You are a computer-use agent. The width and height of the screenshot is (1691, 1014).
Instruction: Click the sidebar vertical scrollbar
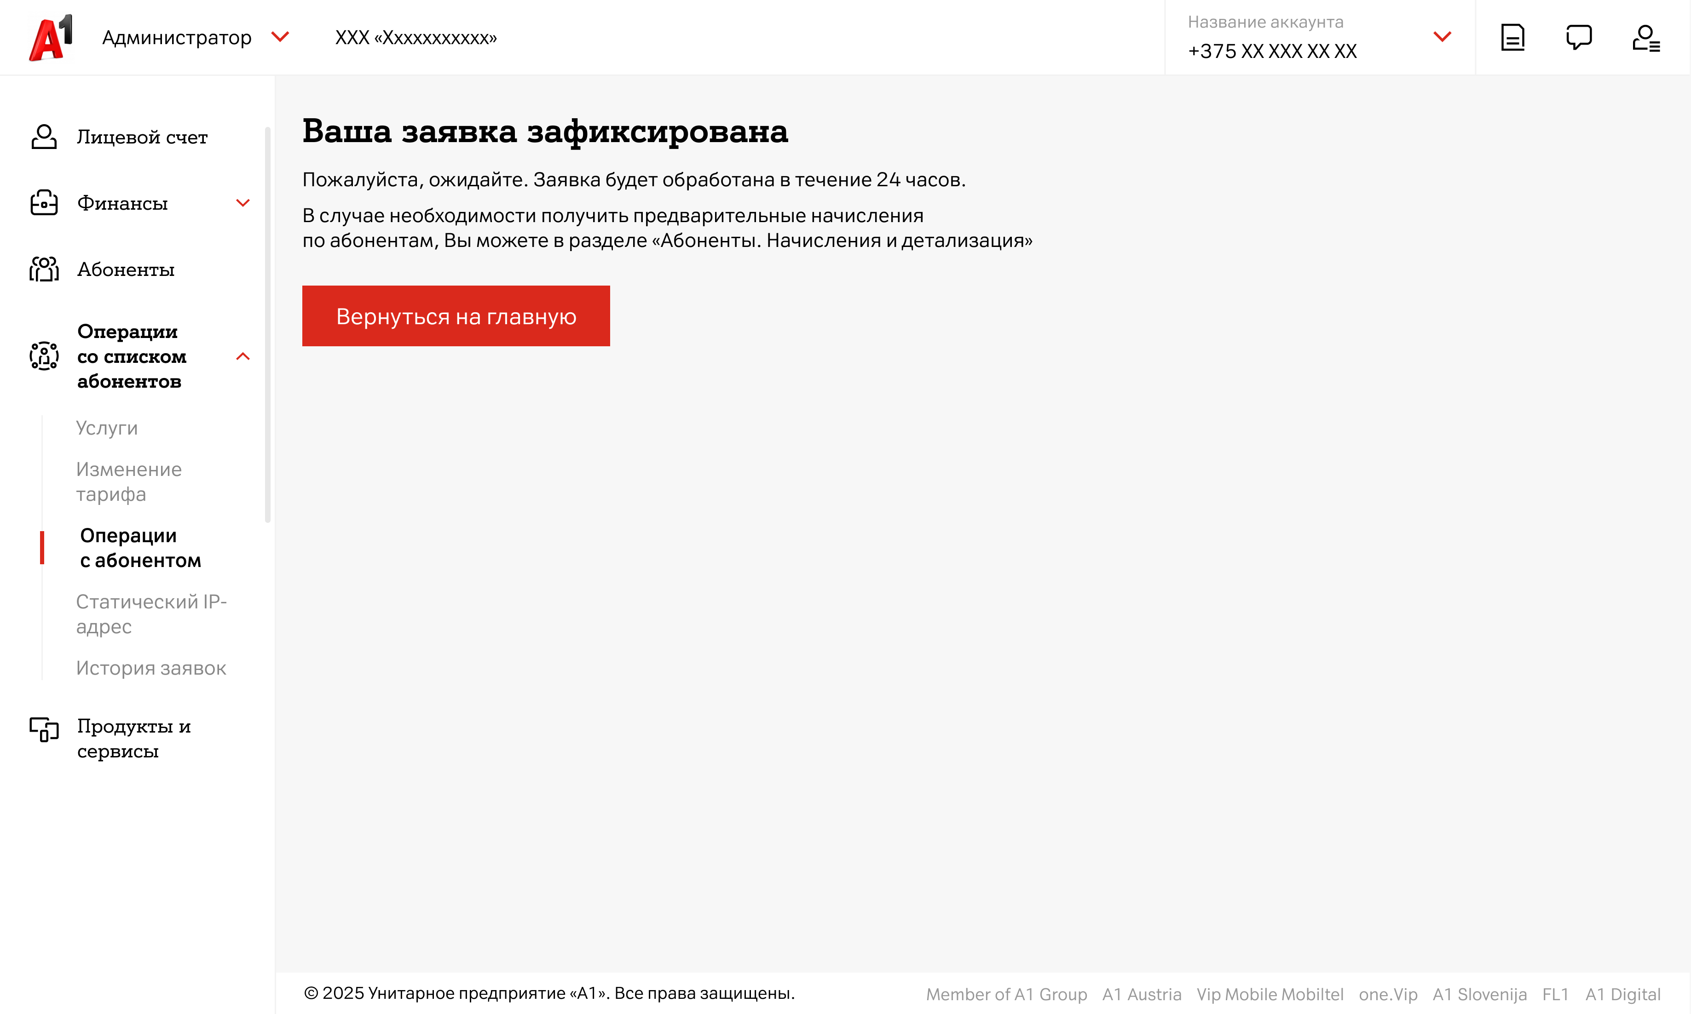click(267, 325)
